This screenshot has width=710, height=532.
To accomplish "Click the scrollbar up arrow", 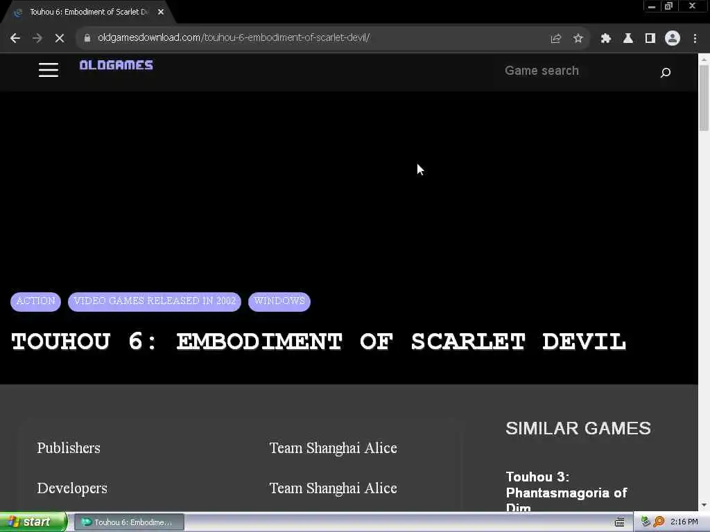I will click(704, 59).
